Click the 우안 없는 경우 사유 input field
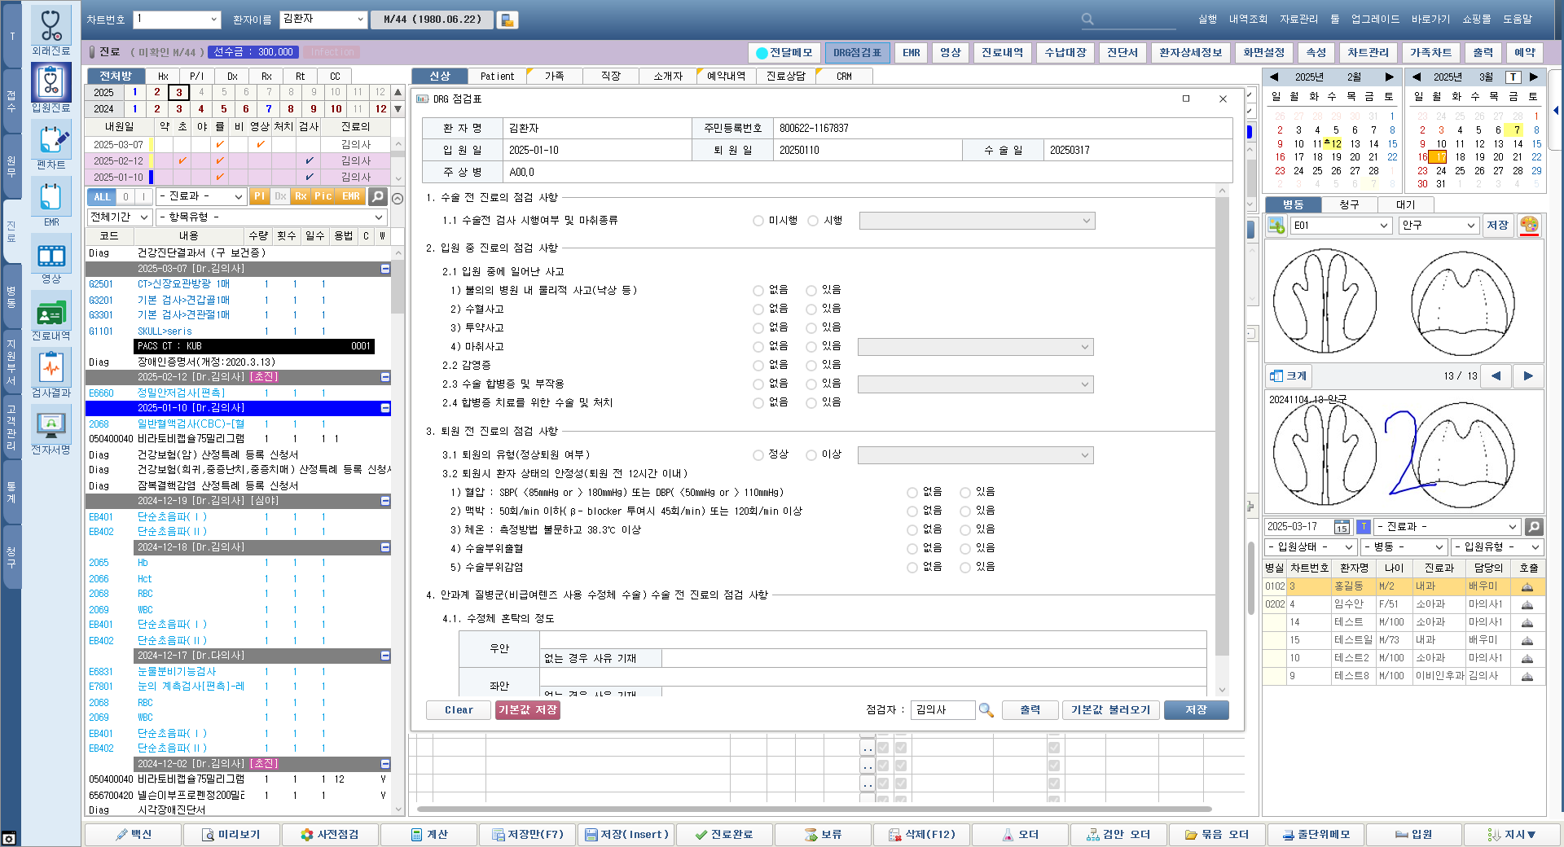Screen dimensions: 1564x847 [x=933, y=658]
